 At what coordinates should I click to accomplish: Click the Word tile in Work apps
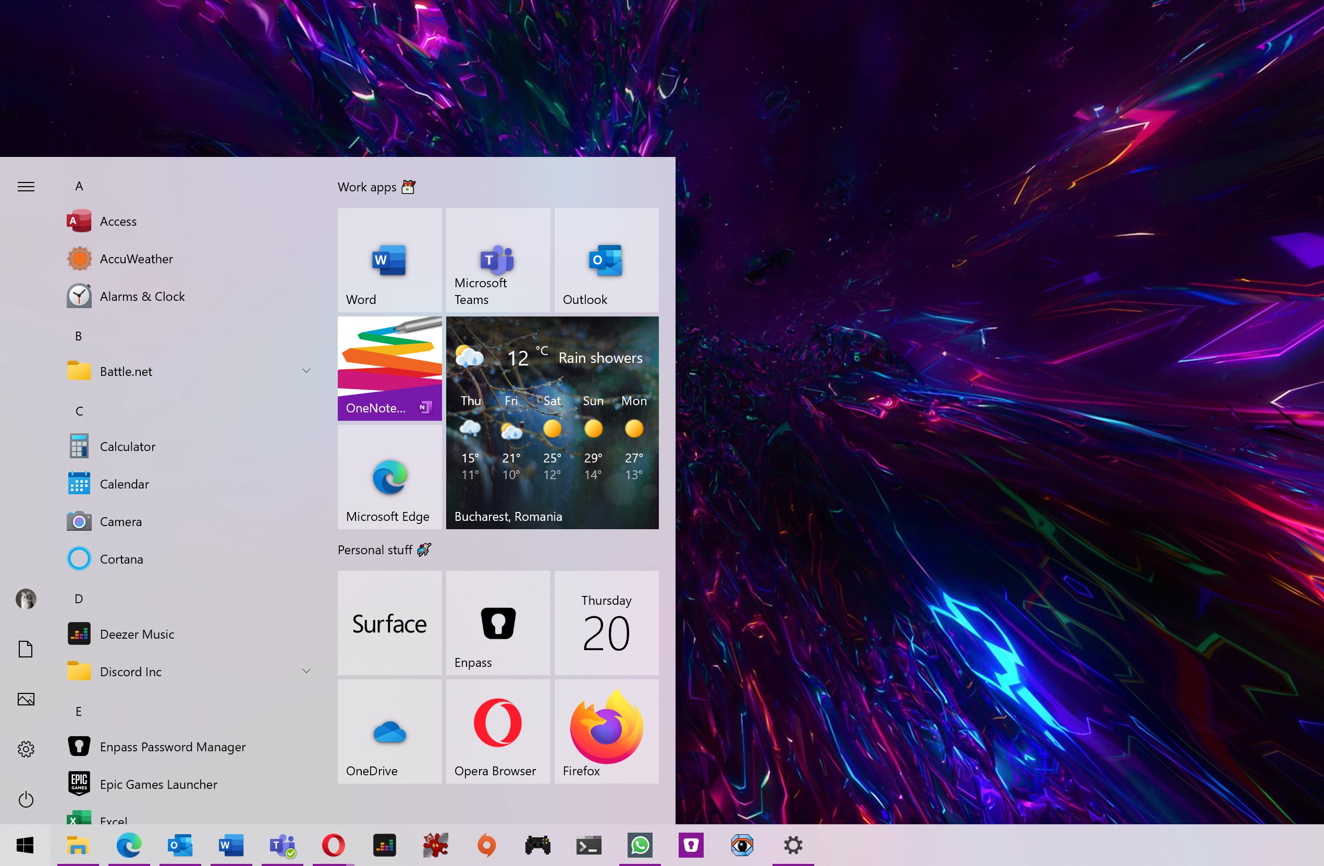click(x=389, y=260)
